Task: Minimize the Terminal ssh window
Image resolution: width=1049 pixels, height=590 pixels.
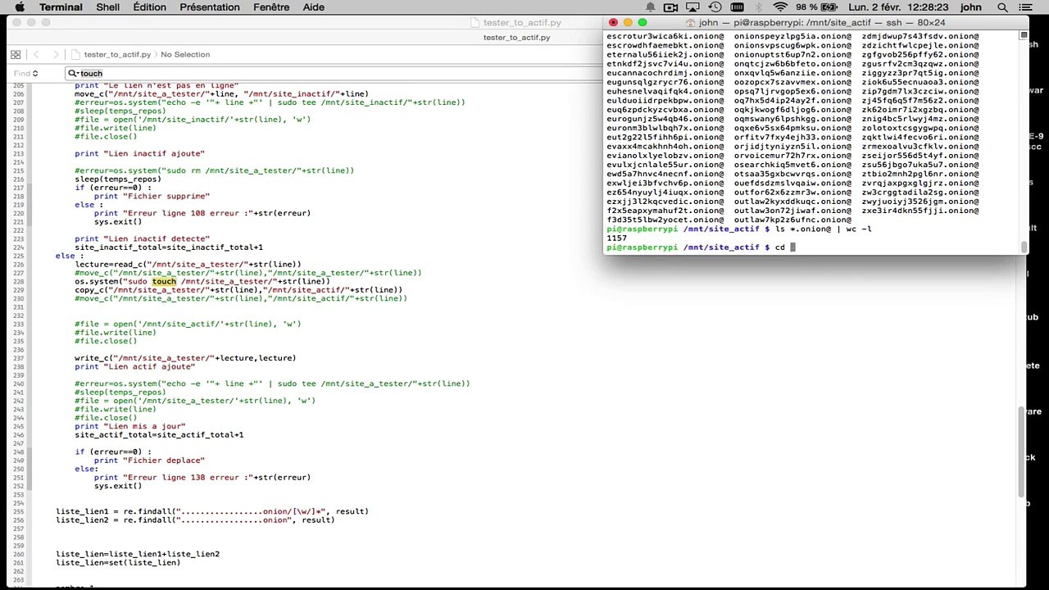Action: tap(628, 23)
